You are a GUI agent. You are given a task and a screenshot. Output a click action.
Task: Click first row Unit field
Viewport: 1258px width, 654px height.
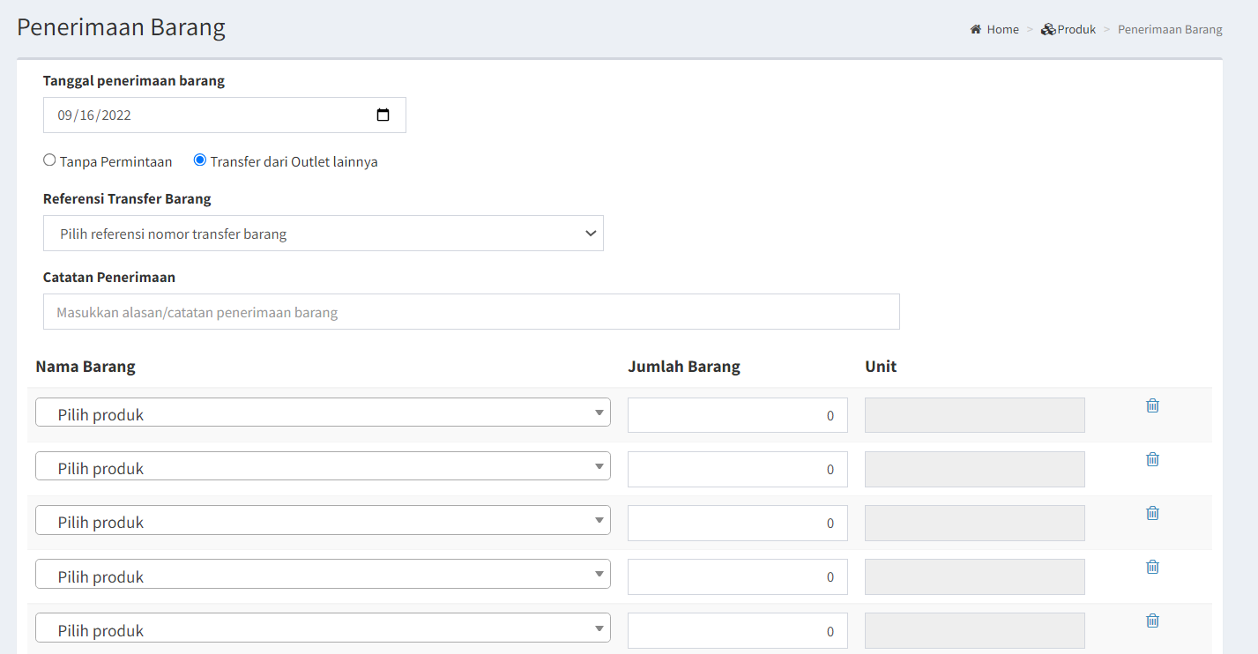(975, 415)
